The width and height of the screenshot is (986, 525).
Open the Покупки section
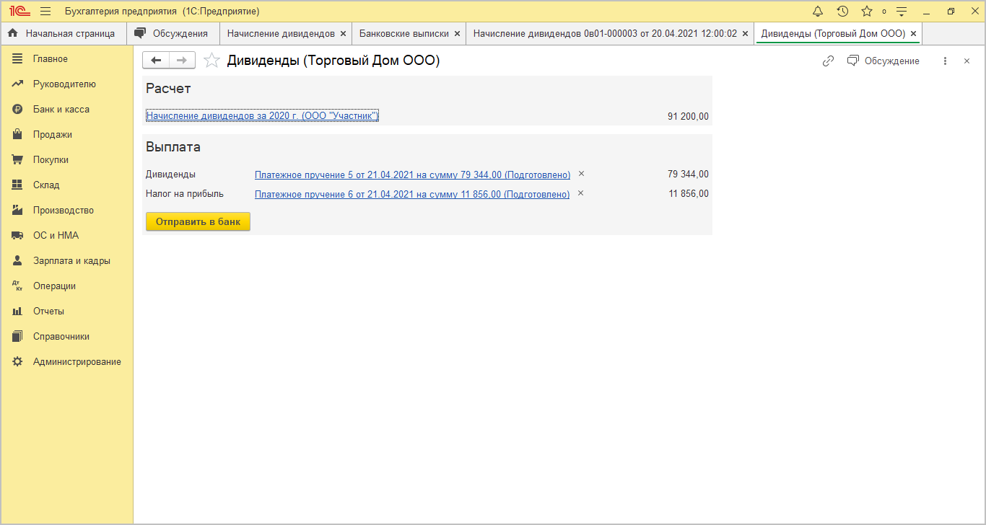click(x=66, y=160)
